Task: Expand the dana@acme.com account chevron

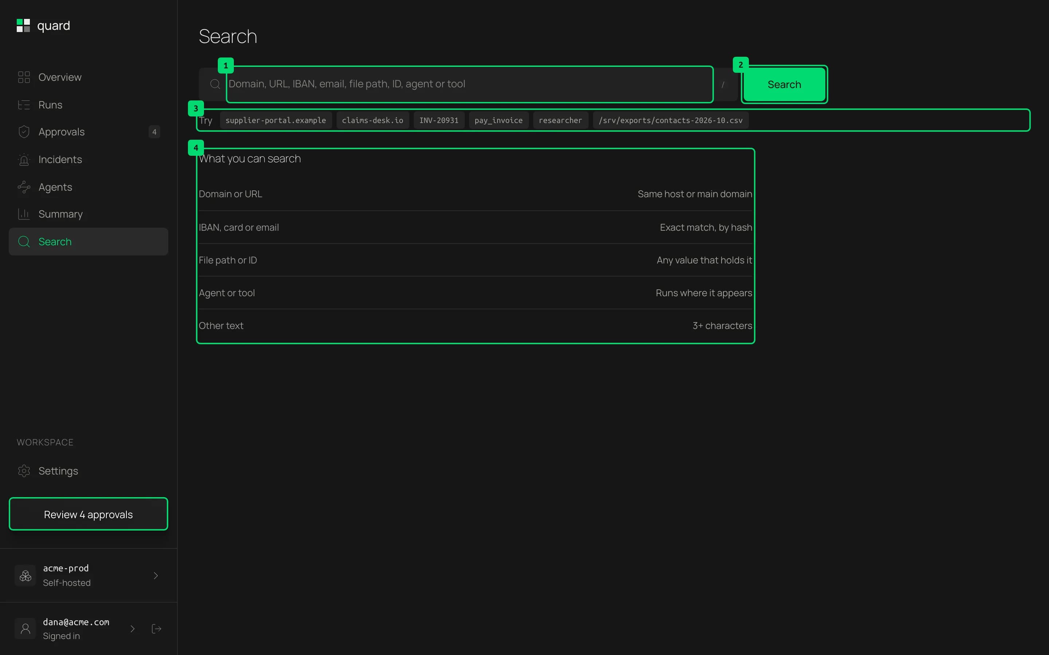Action: tap(133, 628)
